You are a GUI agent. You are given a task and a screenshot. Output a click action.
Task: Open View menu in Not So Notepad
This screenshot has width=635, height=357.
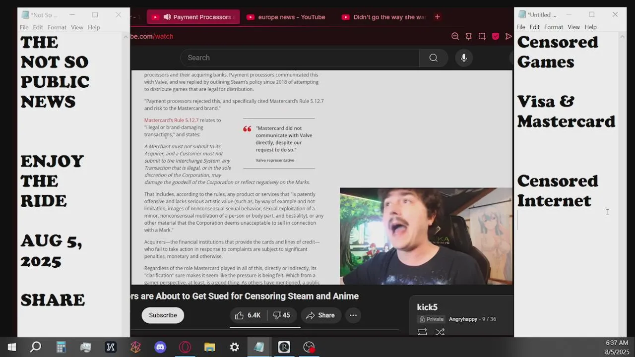pyautogui.click(x=77, y=27)
